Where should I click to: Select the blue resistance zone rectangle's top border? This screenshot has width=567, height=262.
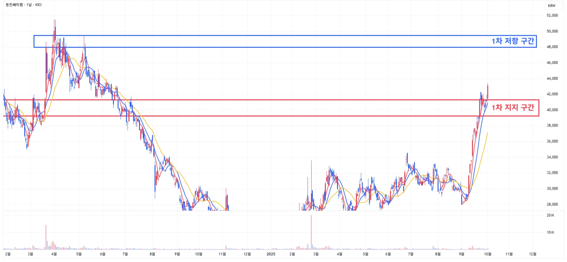pos(279,35)
